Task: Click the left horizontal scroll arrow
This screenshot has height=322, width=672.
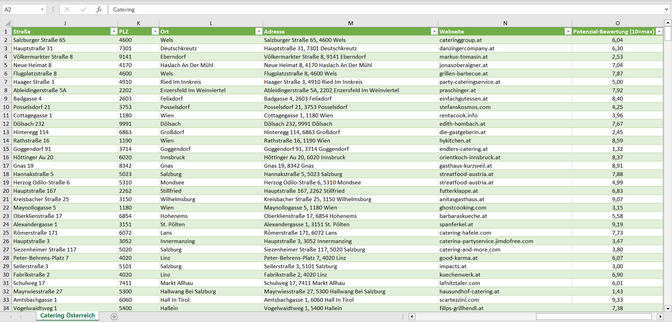Action: [x=412, y=316]
